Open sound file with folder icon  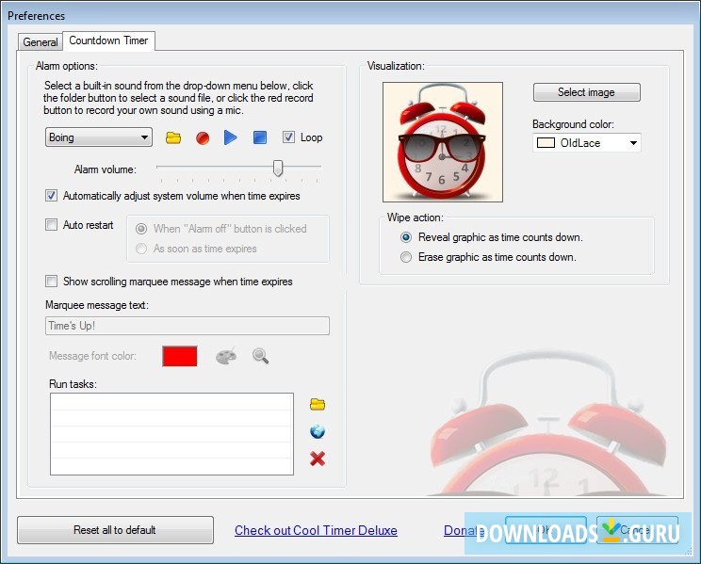click(x=173, y=137)
